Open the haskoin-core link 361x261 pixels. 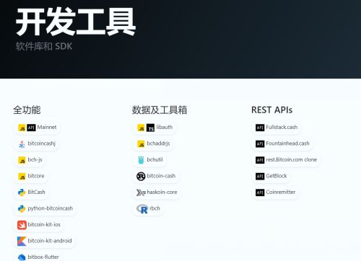(162, 192)
